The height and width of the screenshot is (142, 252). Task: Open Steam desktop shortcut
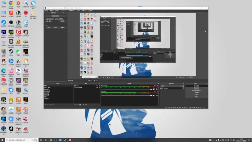[x=11, y=52]
